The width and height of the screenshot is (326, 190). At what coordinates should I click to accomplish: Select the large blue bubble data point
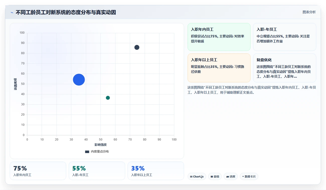79,80
